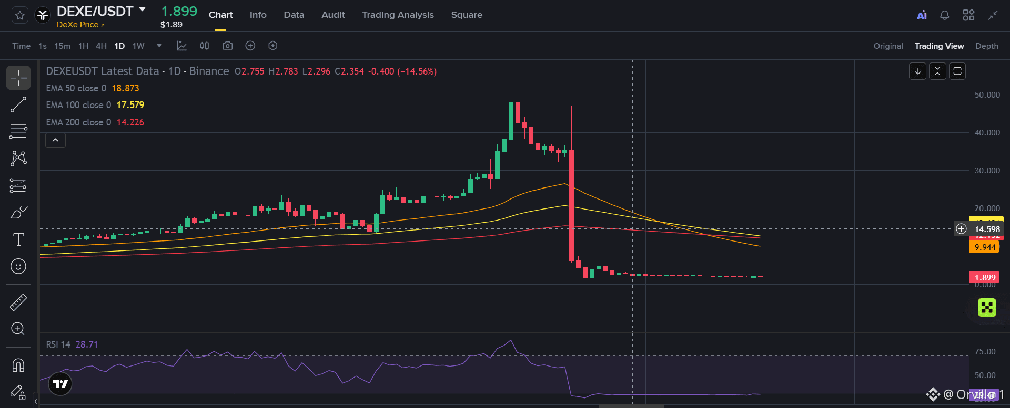Open the TradingView logo link
Screen dimensions: 1010x408
[x=60, y=384]
